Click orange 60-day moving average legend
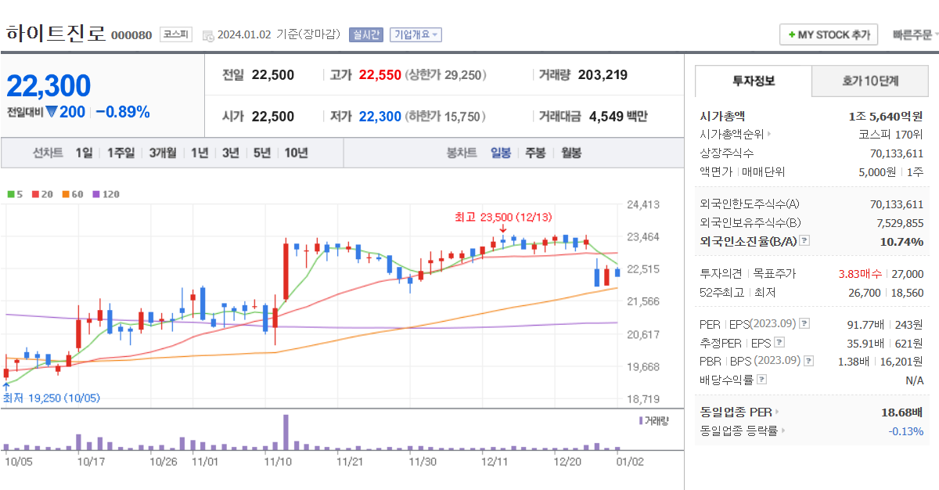Screen dimensions: 939x490 point(72,194)
